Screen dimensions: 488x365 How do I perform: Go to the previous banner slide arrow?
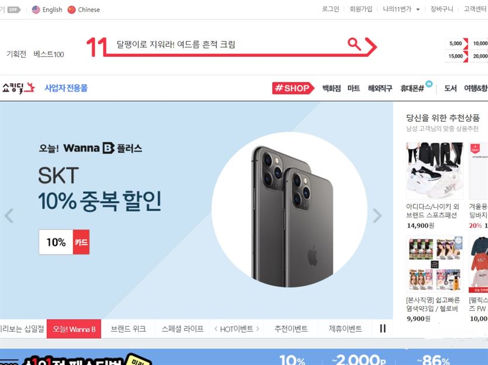9,215
